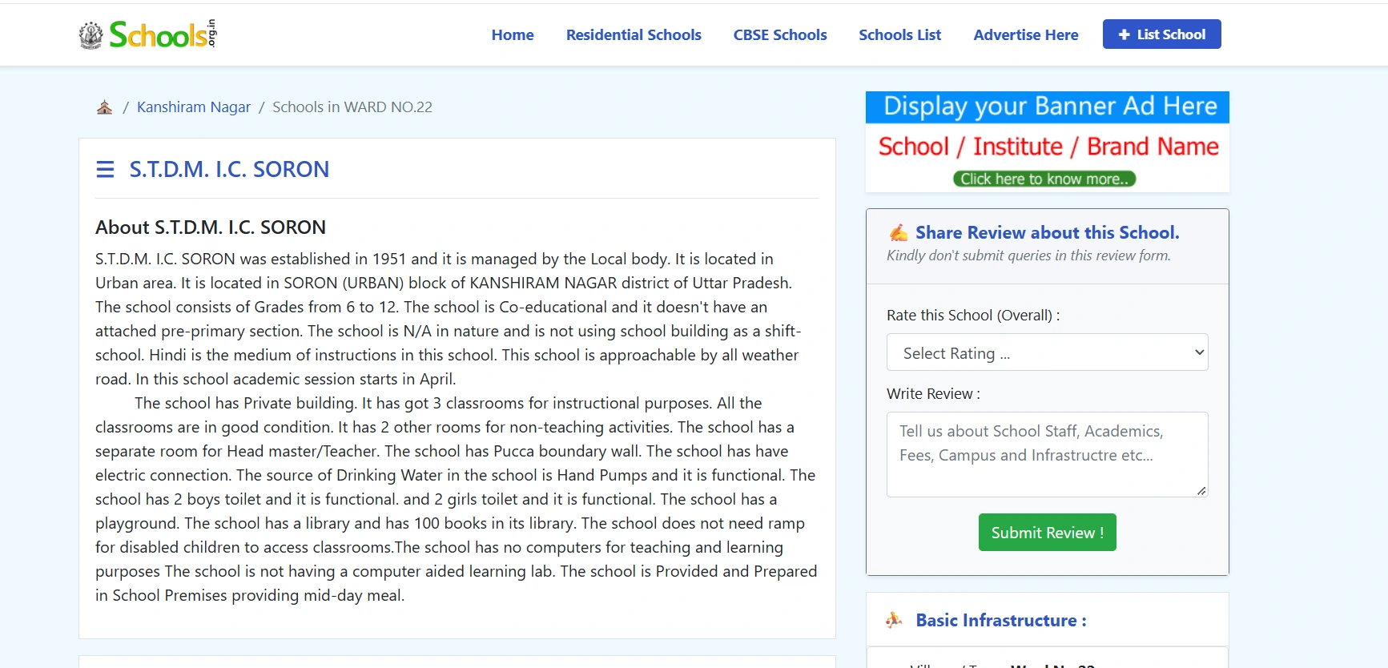Click the S.T.D.M. I.C. SORON title
The image size is (1388, 668).
[229, 170]
